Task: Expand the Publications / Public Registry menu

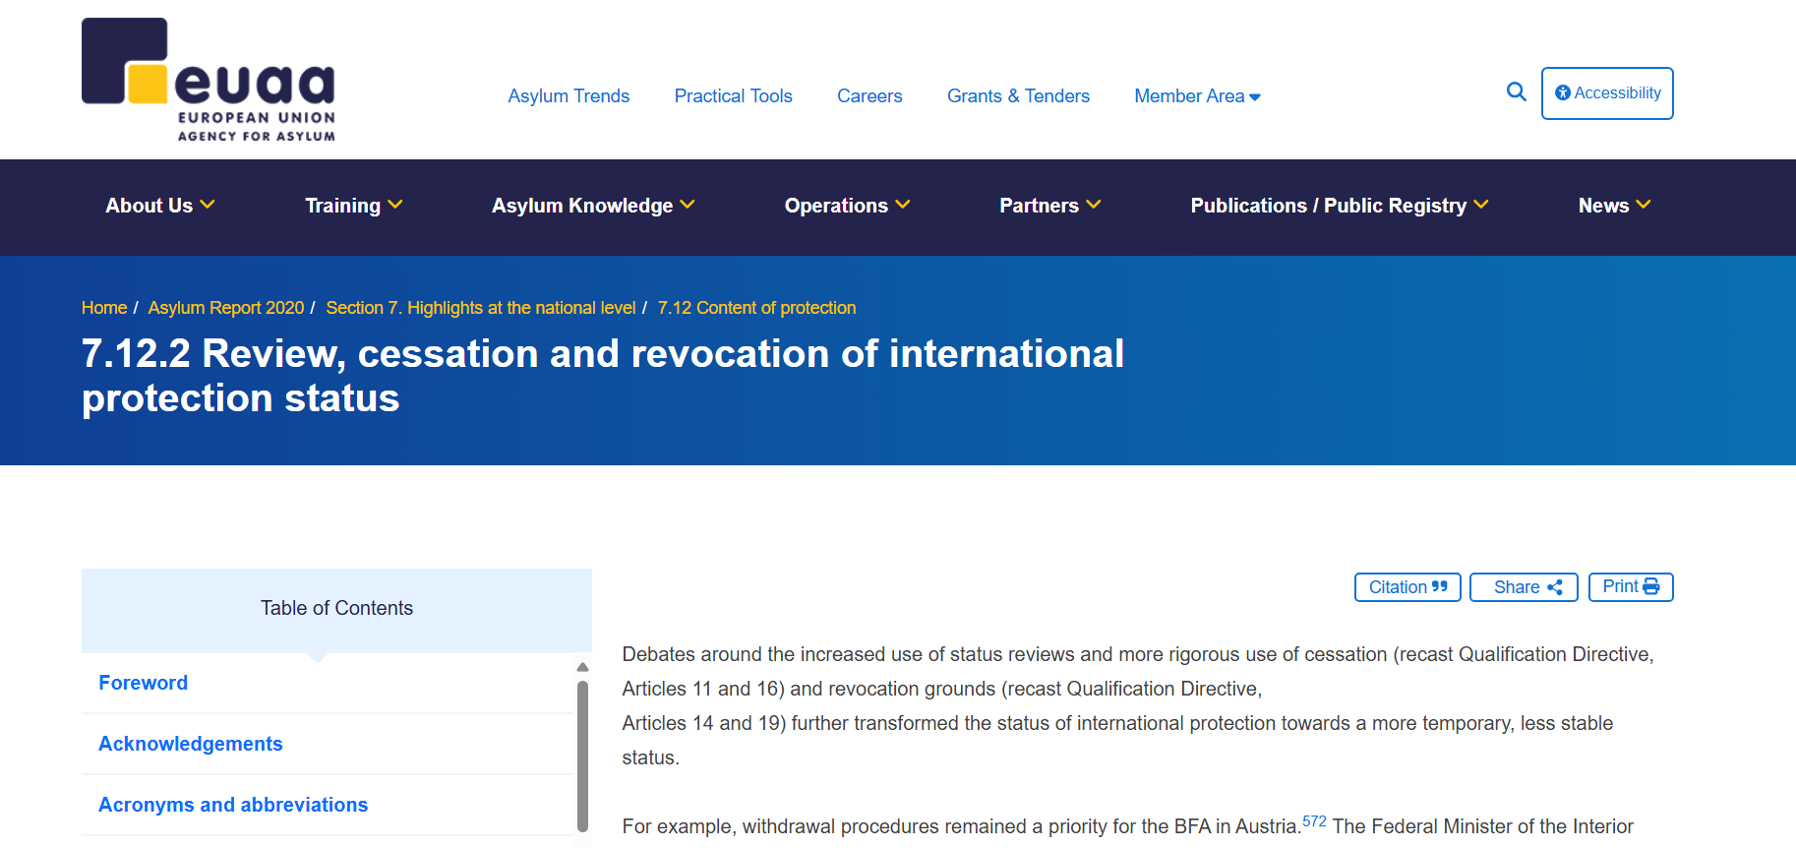Action: click(1338, 206)
